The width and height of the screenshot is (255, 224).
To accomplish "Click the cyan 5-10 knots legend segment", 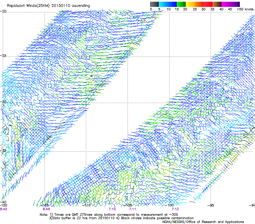I will click(163, 4).
